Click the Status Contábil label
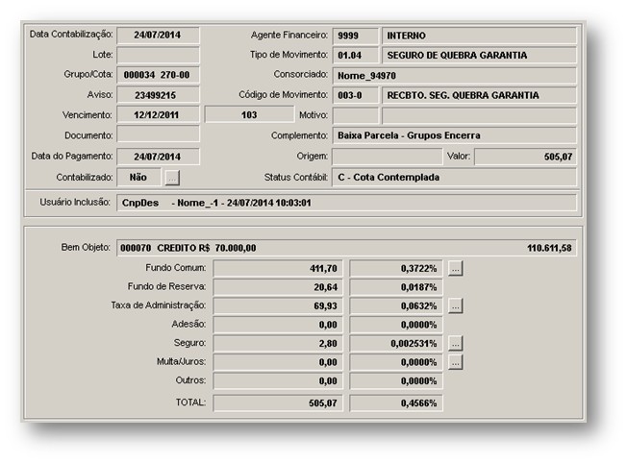 [296, 178]
